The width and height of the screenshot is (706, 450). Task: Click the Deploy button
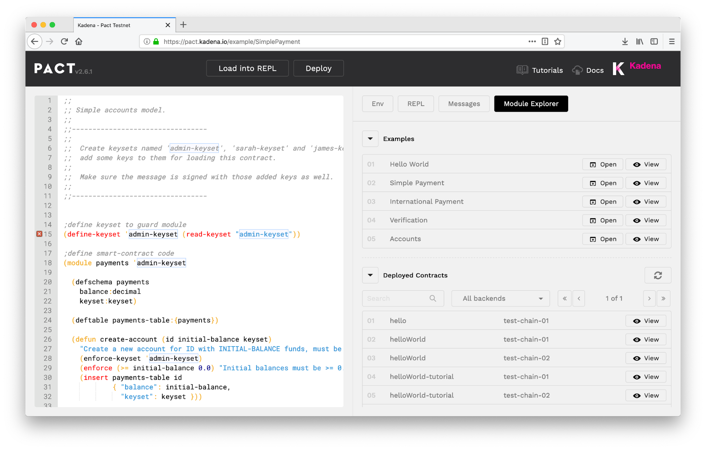click(x=318, y=68)
